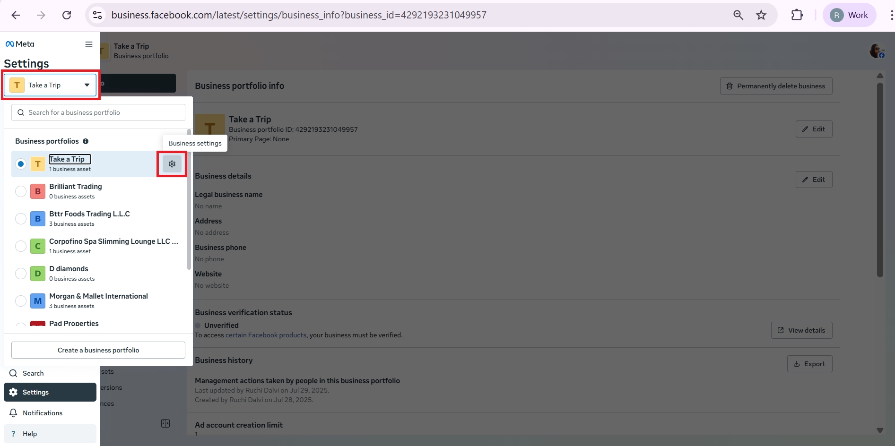This screenshot has height=446, width=895.
Task: Click the info icon next to Business portfolios
Action: click(86, 141)
